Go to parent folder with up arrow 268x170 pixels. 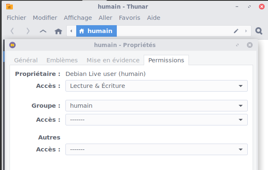43,31
